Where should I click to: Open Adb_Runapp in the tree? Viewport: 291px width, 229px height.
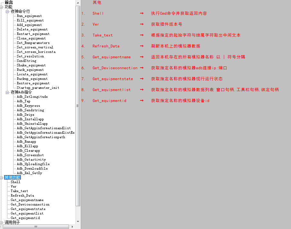26,141
